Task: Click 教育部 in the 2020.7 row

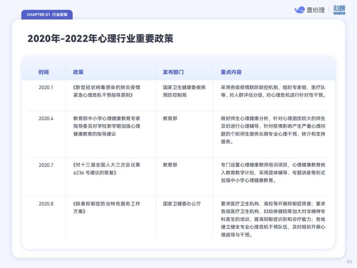Action: coord(170,165)
